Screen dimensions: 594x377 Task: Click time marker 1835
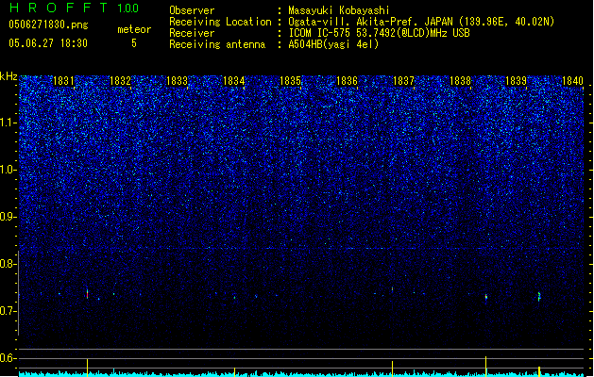[x=290, y=81]
